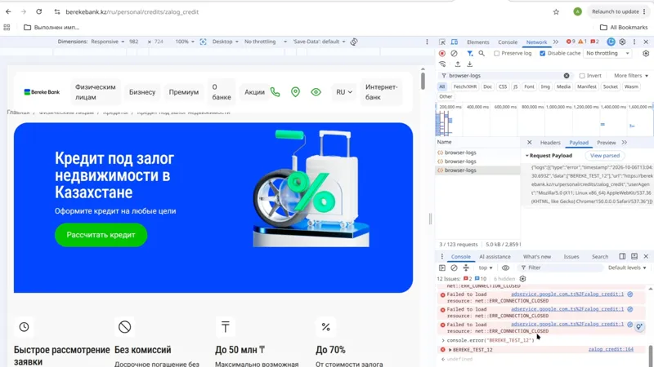Open Network panel settings gear
This screenshot has height=367, width=654.
(x=646, y=53)
